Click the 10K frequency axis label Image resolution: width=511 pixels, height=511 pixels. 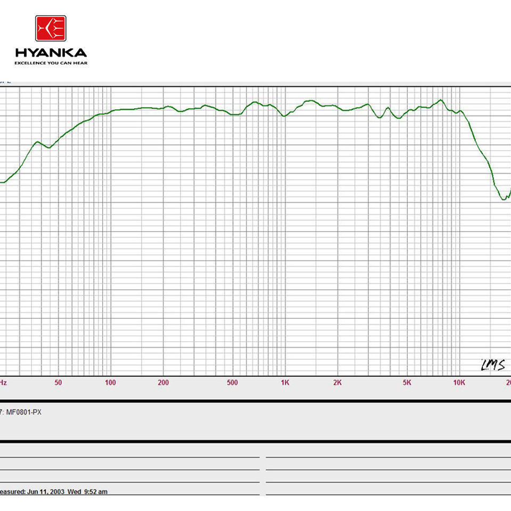point(459,383)
